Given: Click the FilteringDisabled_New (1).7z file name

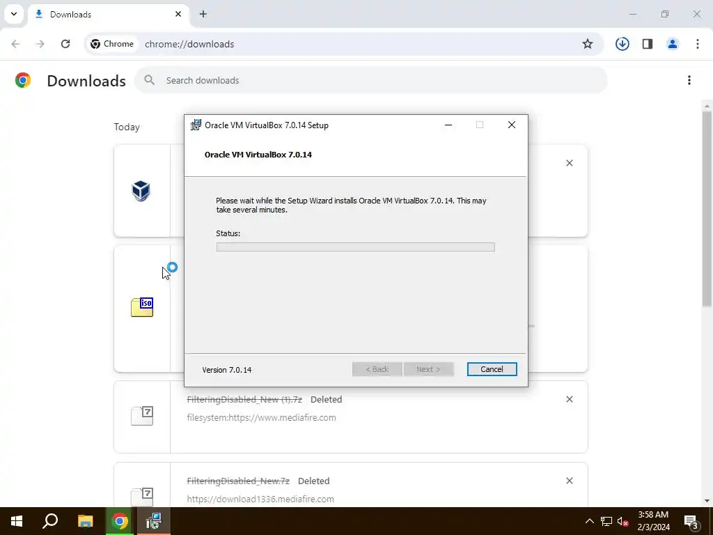Looking at the screenshot, I should click(244, 399).
